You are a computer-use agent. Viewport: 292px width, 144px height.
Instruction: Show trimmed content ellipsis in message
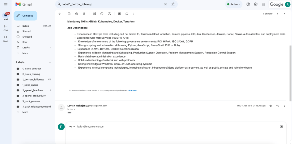point(69,113)
